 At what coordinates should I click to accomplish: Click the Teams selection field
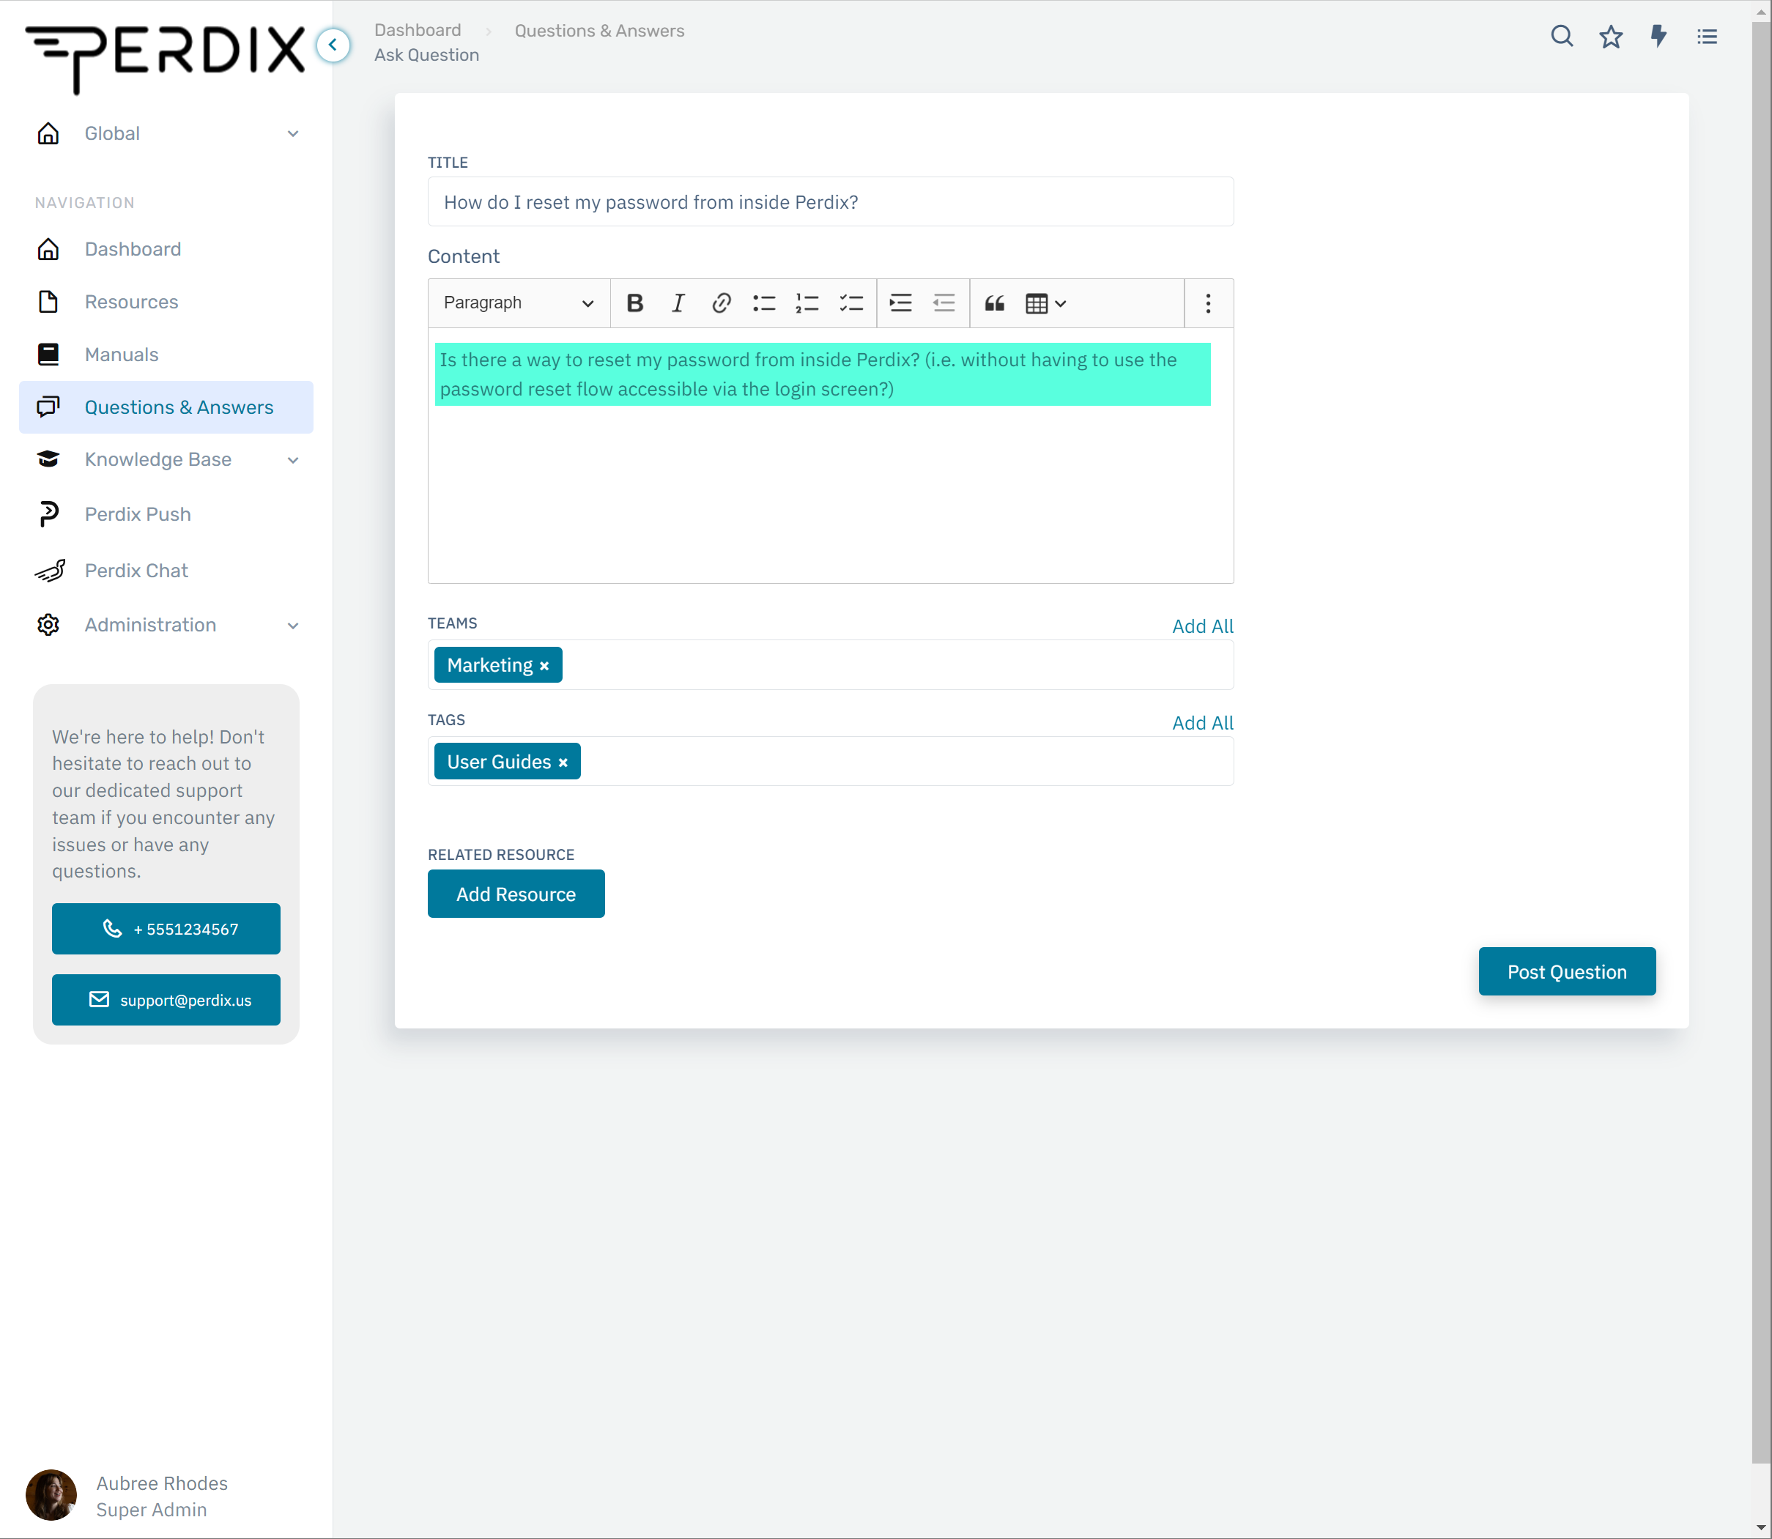(831, 666)
